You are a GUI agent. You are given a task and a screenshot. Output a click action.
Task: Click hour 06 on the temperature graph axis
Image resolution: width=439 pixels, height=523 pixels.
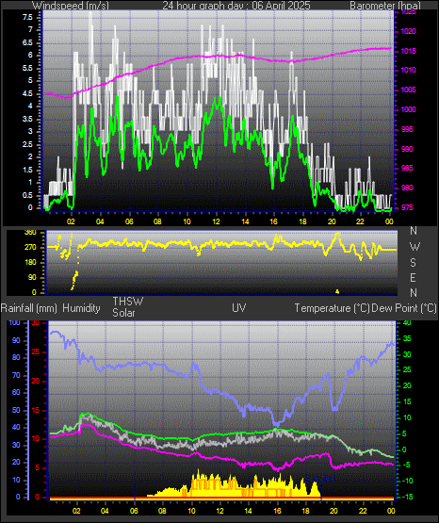click(134, 511)
